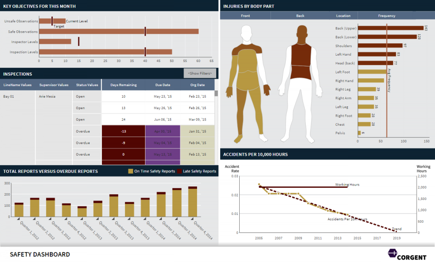This screenshot has height=262, width=435.
Task: Click the Inspections table scrollbar thumb
Action: [216, 93]
